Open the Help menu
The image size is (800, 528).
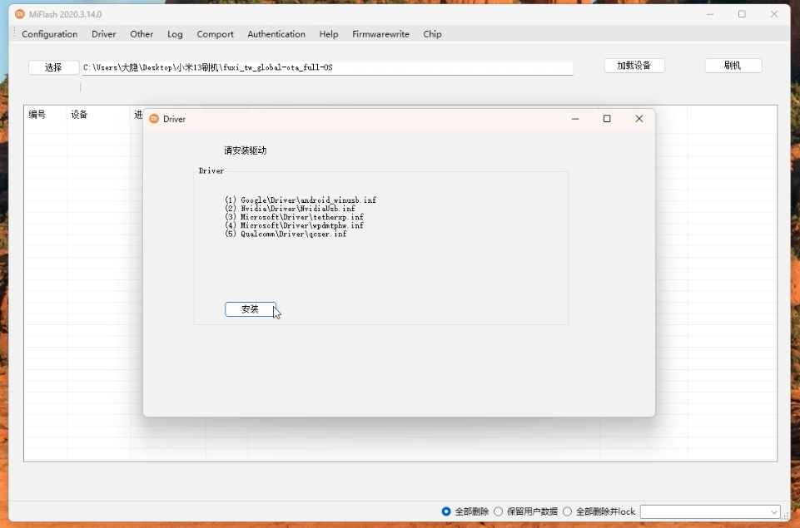(x=329, y=34)
